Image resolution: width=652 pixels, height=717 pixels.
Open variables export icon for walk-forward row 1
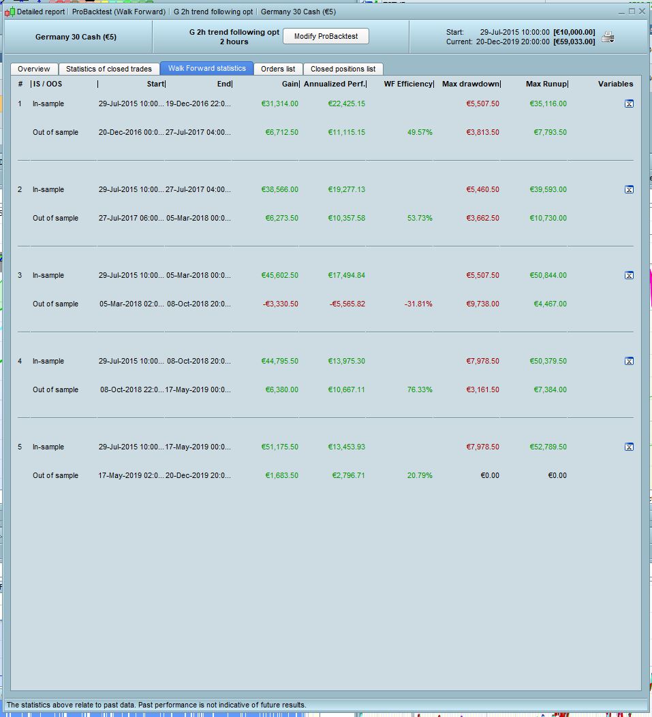click(629, 103)
